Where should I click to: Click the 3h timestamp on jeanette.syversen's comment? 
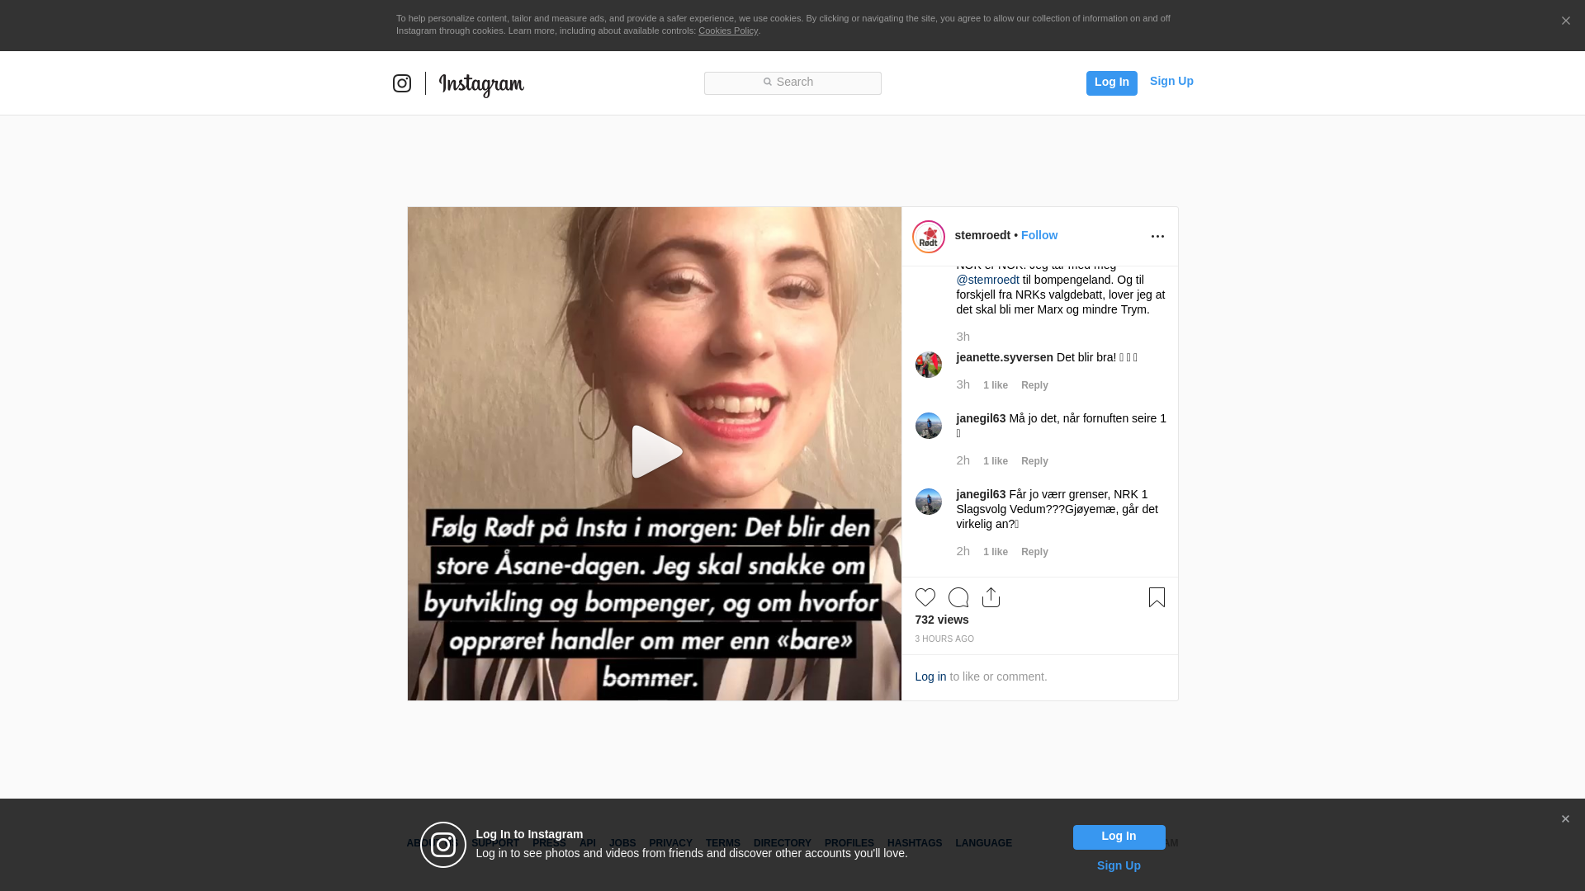tap(963, 384)
